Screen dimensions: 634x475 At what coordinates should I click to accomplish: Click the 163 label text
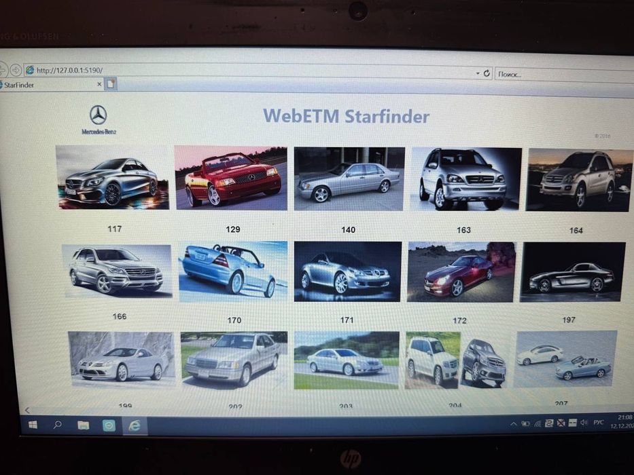click(463, 230)
